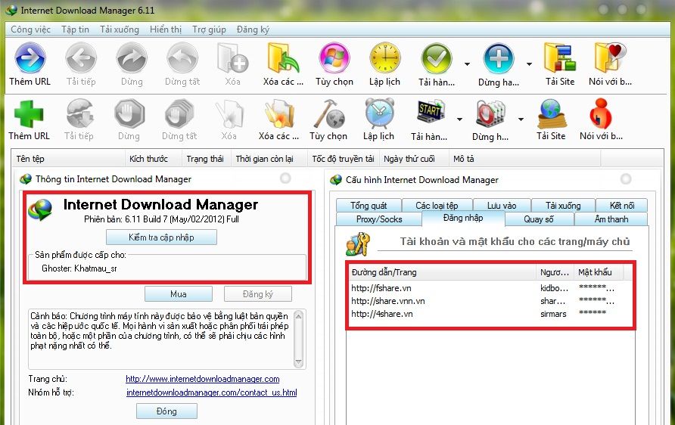Click the Xóa icon in second toolbar row
This screenshot has height=425, width=675.
(x=229, y=114)
